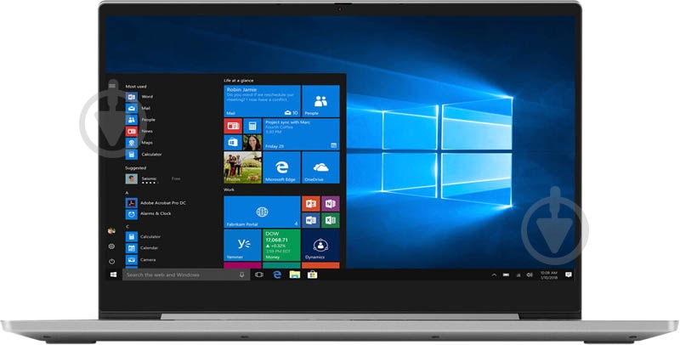Screen dimensions: 680x345
Task: Open the red News small tile
Action: (233, 126)
